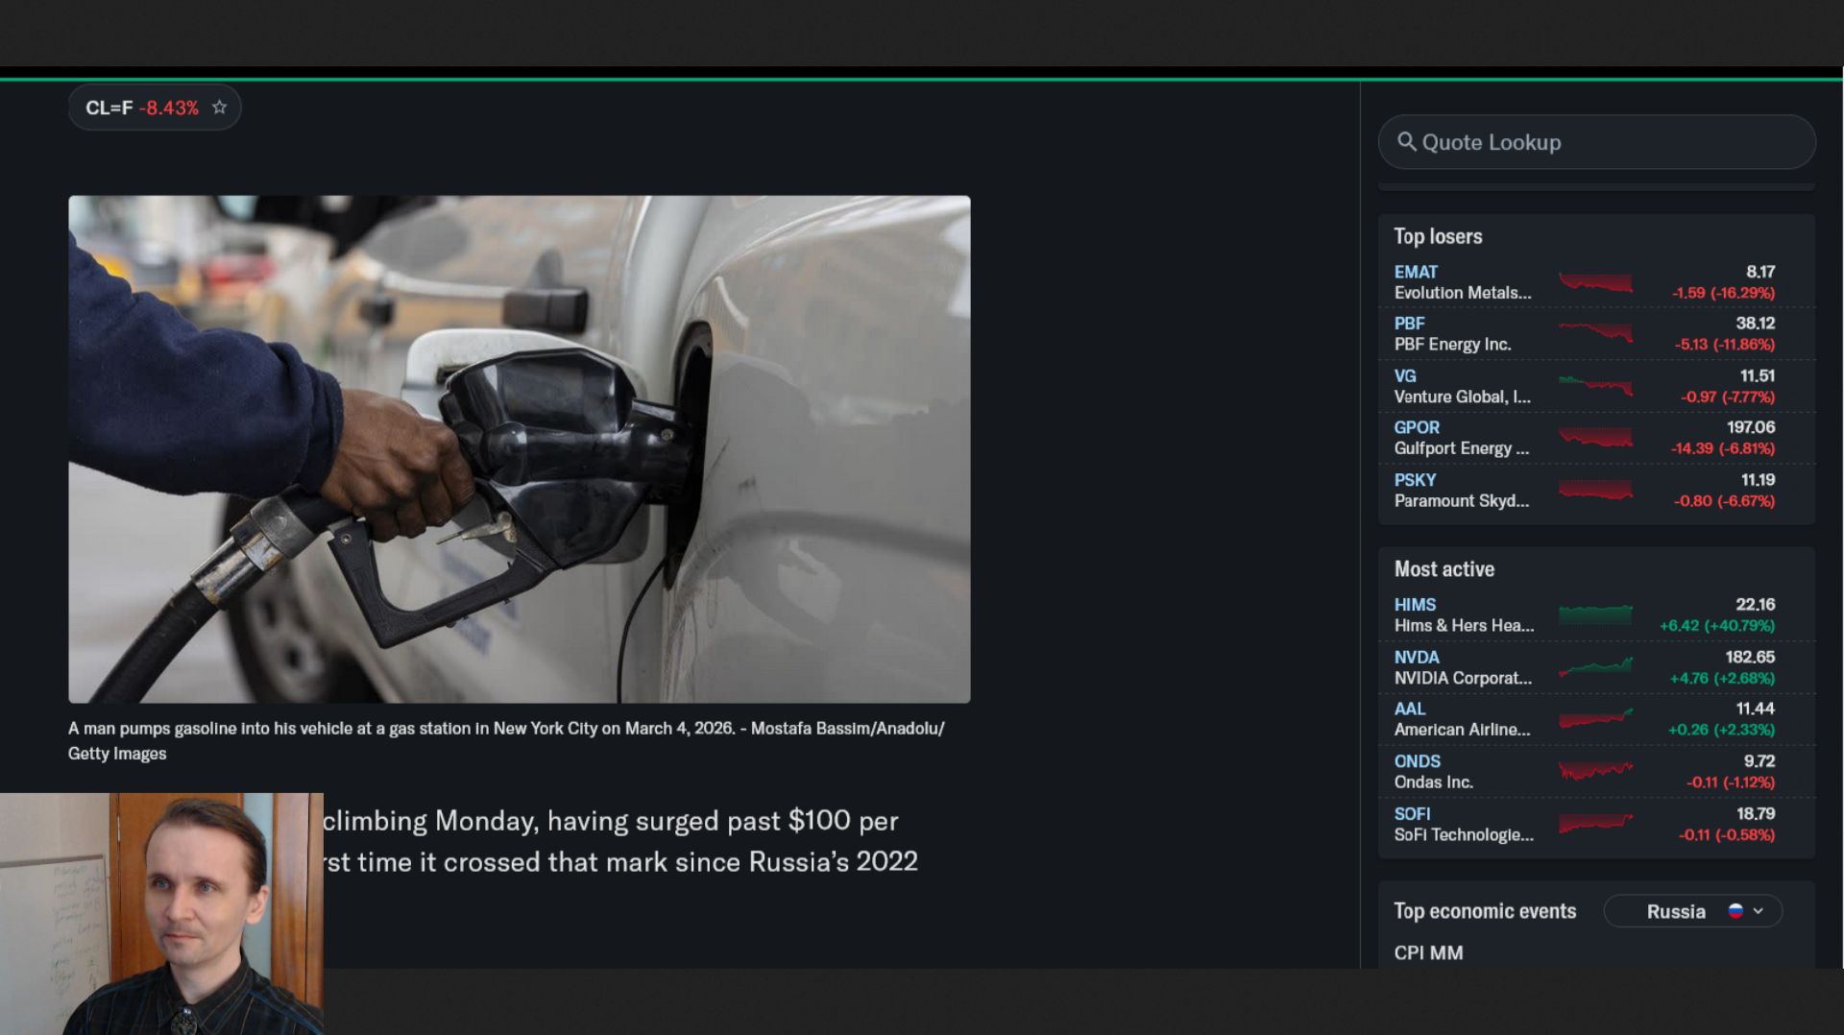Click VG change -0.97 (-7.77%)
This screenshot has width=1844, height=1035.
[1728, 397]
